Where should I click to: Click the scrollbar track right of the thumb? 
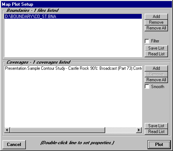pos(121,130)
